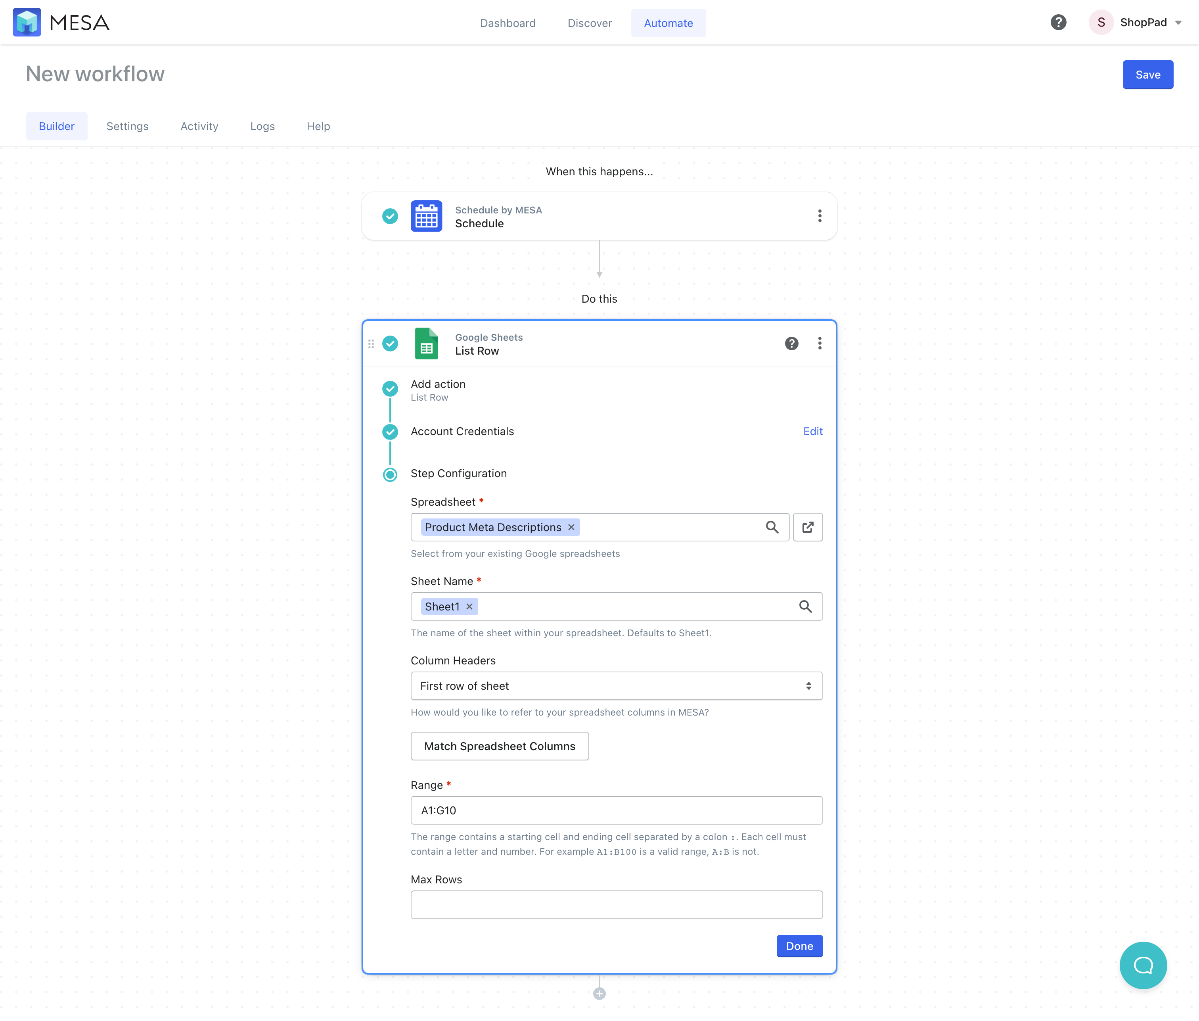Open help for the List Row step

click(x=792, y=343)
